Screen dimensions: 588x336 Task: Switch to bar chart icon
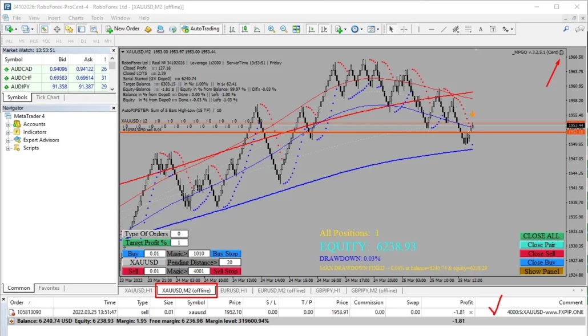point(232,29)
